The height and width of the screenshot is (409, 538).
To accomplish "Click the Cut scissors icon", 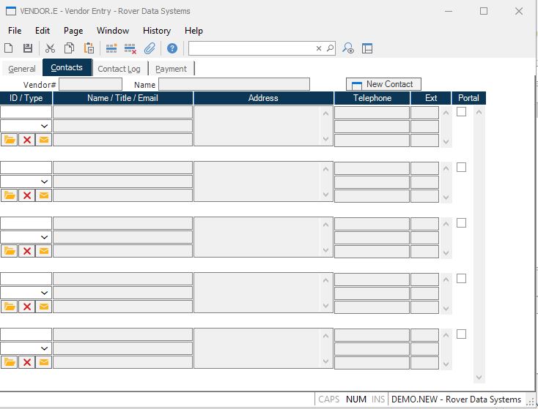I will point(50,48).
